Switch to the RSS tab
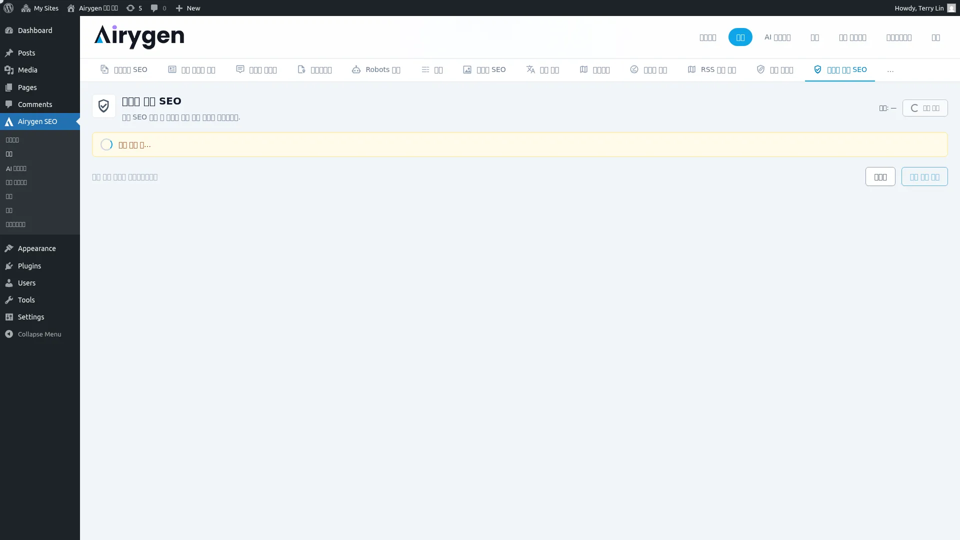 711,69
